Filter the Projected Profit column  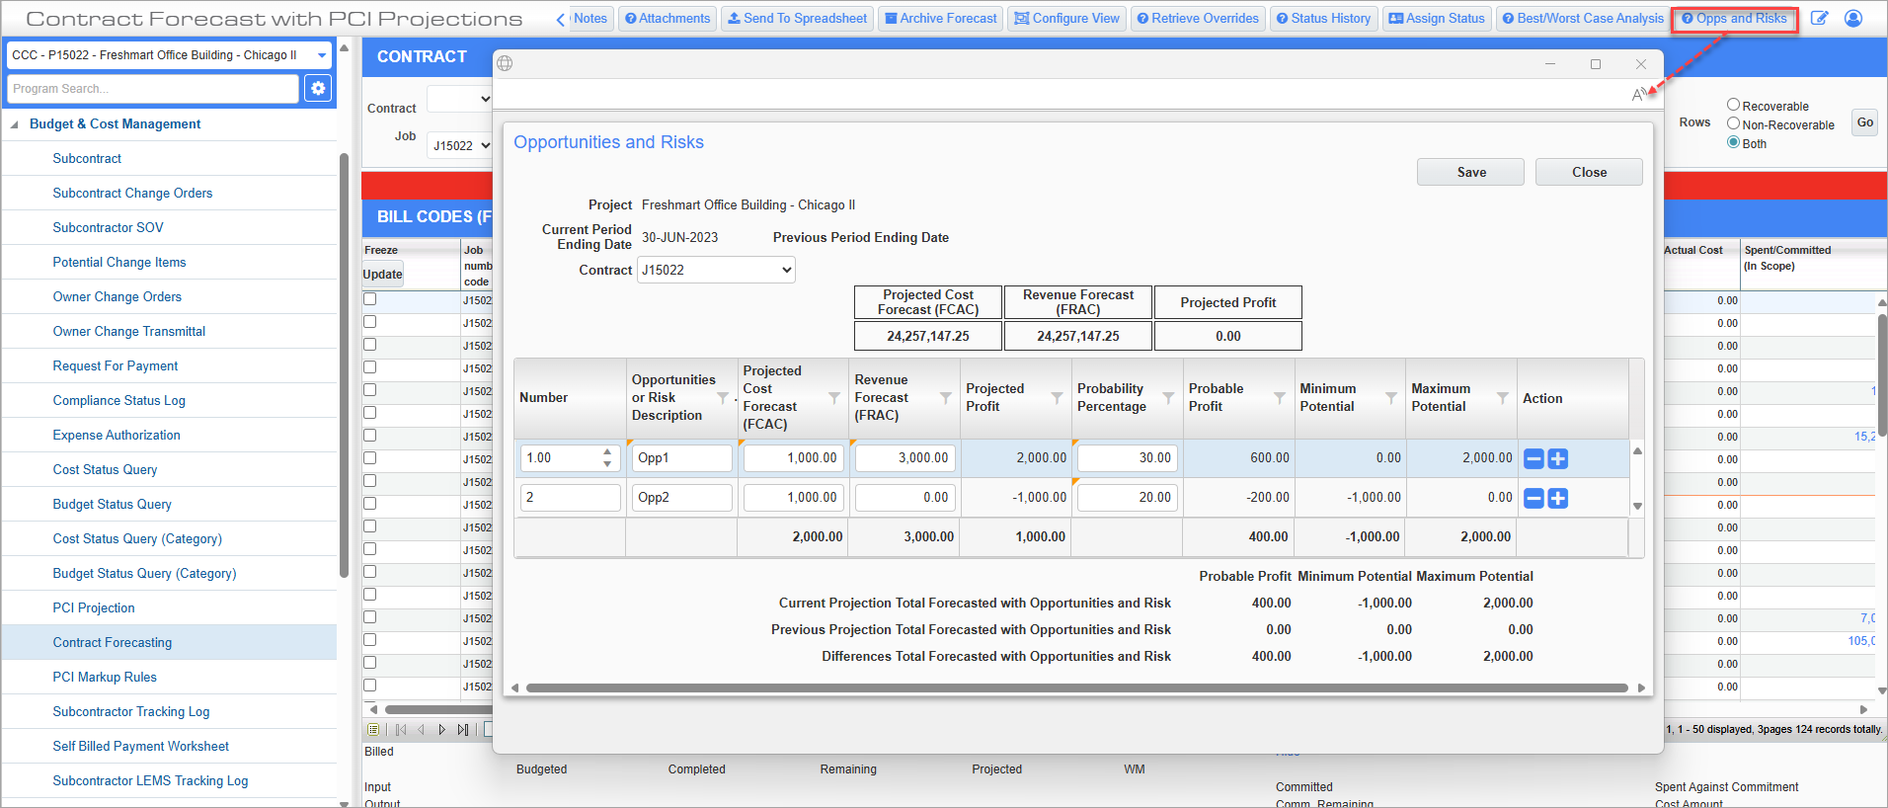[1058, 398]
